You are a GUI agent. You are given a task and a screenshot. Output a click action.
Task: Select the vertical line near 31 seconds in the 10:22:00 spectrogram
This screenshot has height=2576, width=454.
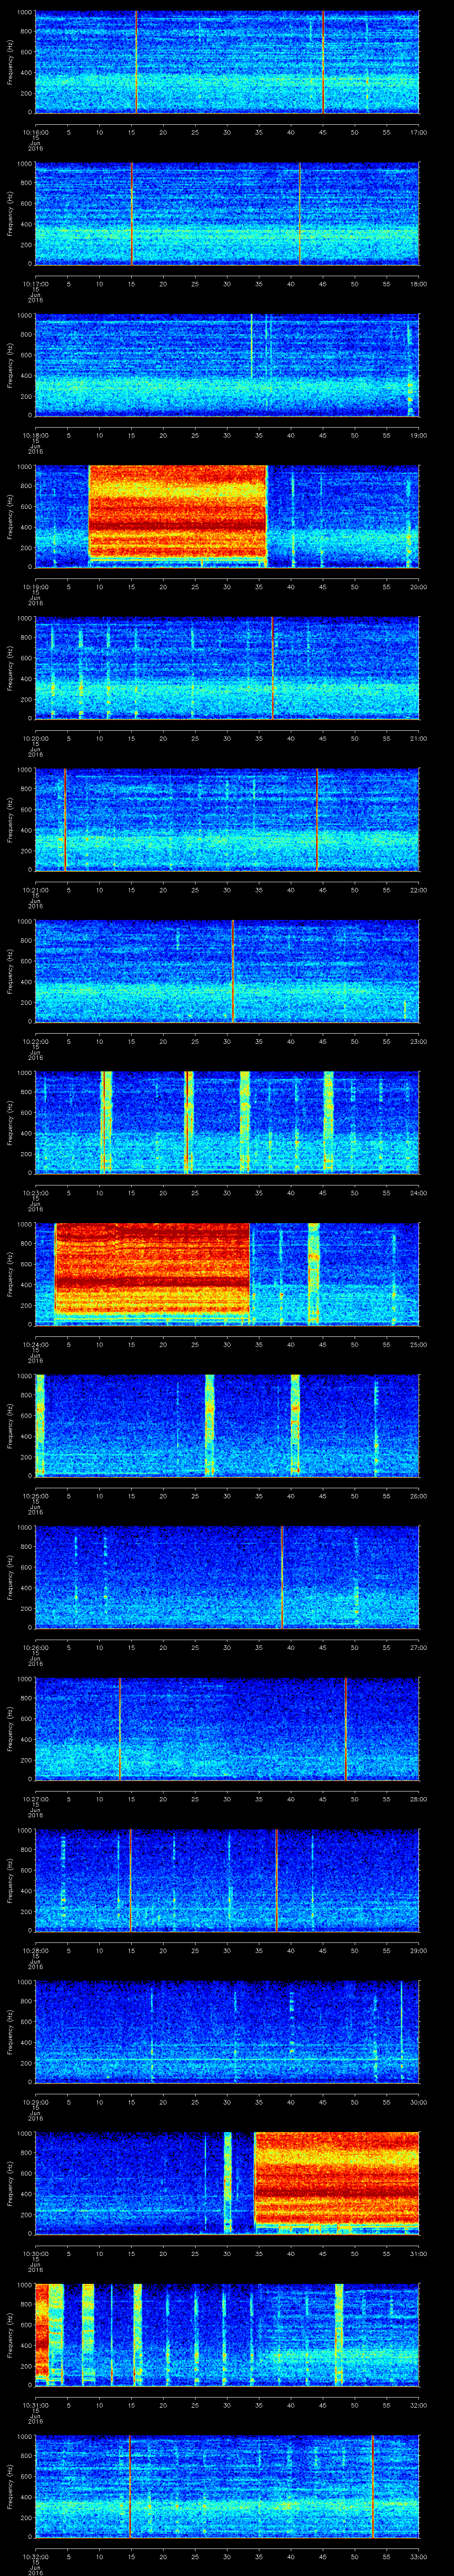pos(232,970)
